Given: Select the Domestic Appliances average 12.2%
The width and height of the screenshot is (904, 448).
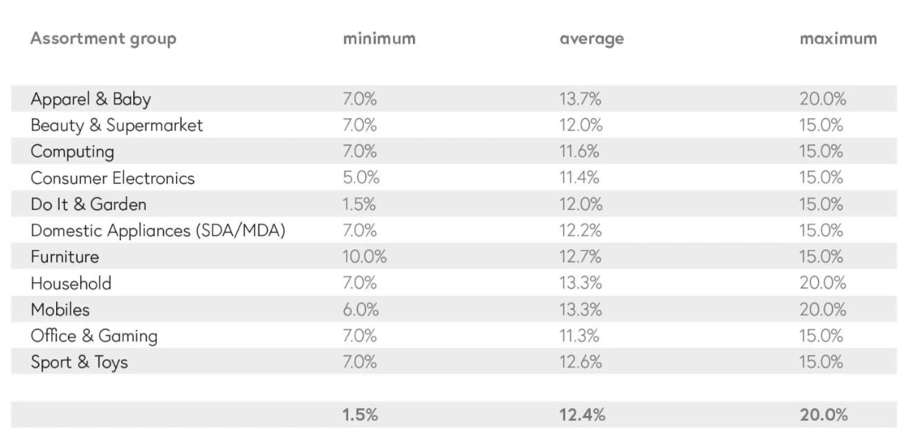Looking at the screenshot, I should coord(580,230).
